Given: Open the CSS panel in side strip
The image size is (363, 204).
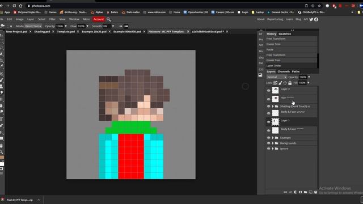Looking at the screenshot, I should [261, 69].
